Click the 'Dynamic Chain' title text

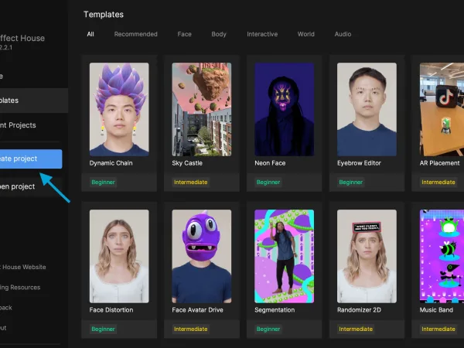coord(111,163)
